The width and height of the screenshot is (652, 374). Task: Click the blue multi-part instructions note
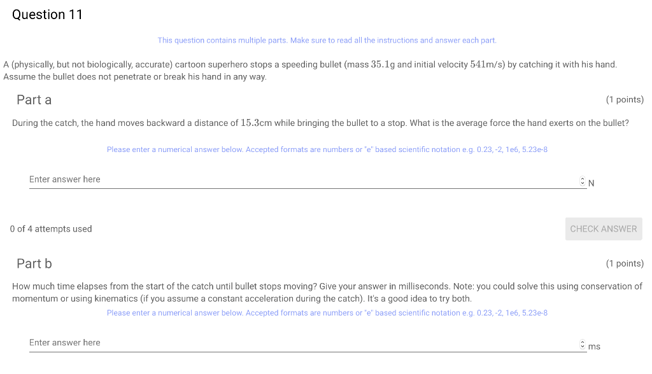(x=326, y=40)
